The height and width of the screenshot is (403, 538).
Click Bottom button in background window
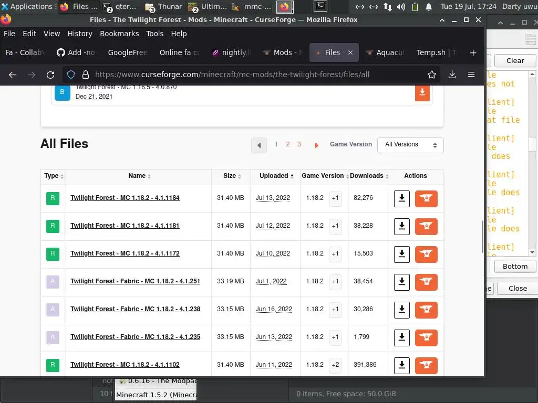(x=515, y=267)
